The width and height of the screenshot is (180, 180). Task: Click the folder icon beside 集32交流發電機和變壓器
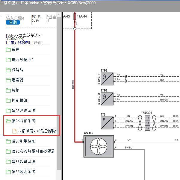8,152
